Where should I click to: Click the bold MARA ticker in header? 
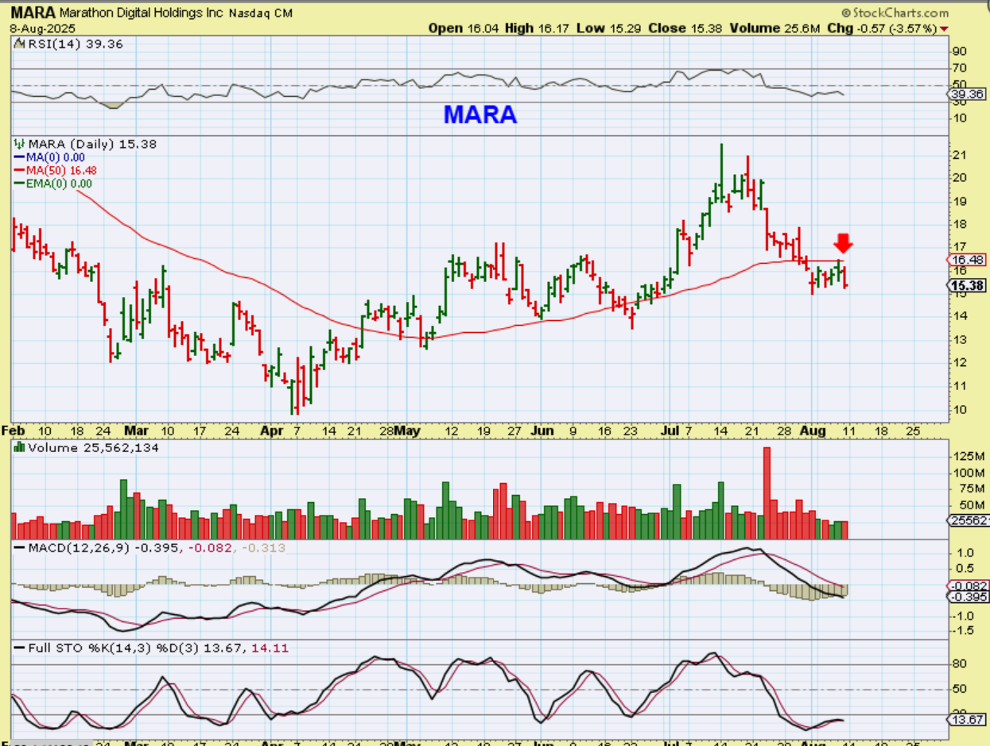[33, 13]
